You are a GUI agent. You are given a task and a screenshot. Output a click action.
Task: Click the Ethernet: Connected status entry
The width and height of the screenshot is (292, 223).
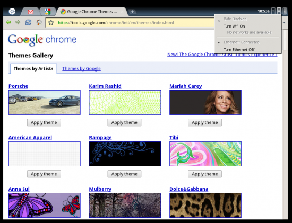(x=242, y=42)
